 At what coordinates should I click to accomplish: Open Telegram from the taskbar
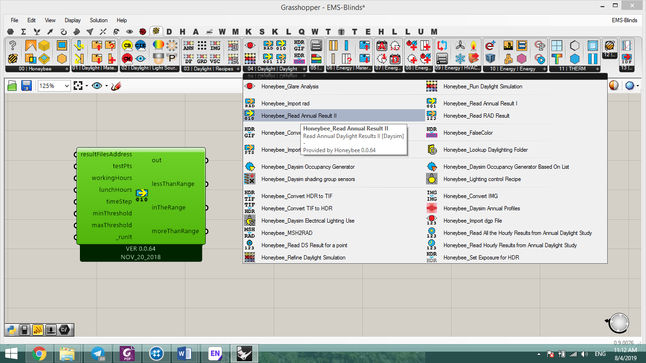pos(98,354)
